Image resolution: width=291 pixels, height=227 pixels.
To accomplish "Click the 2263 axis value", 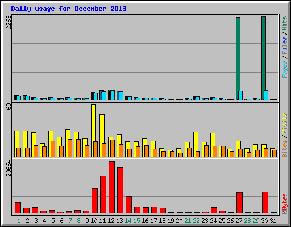I will click(x=9, y=22).
